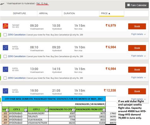
Task: Click the ₹12,338 IndiGo price
Action: 110,90
